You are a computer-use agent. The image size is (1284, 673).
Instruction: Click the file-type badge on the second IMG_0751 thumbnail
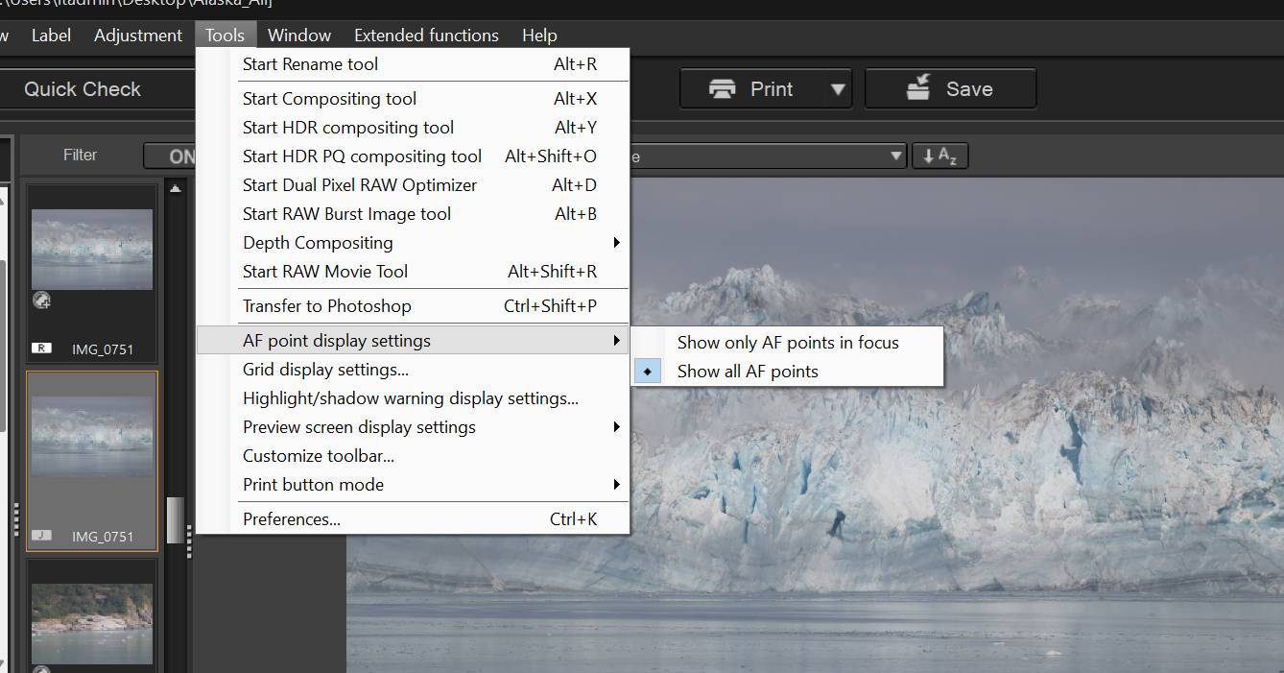[x=41, y=536]
